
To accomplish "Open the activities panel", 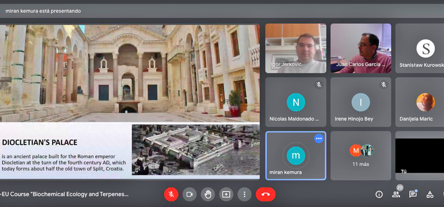I will click(430, 194).
